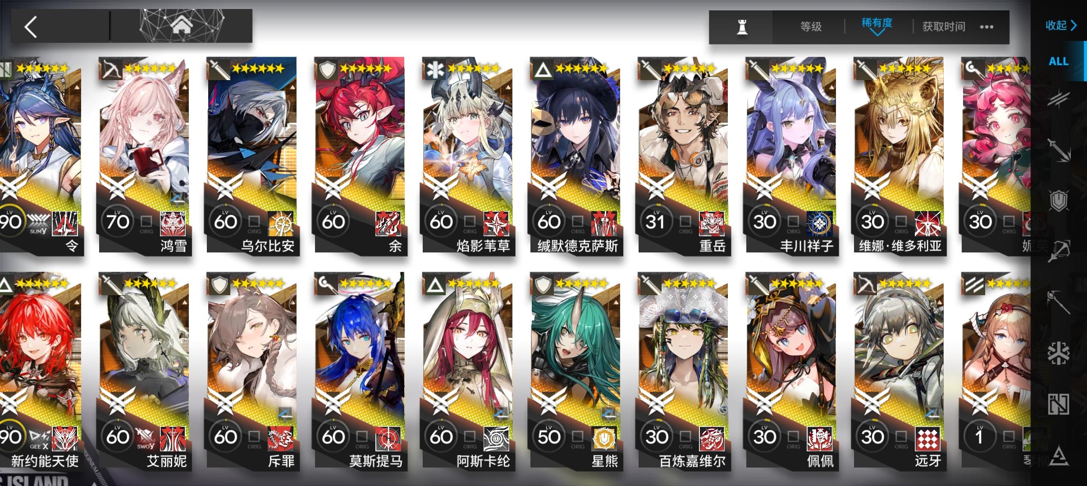Select the ALL class filter

click(x=1058, y=61)
